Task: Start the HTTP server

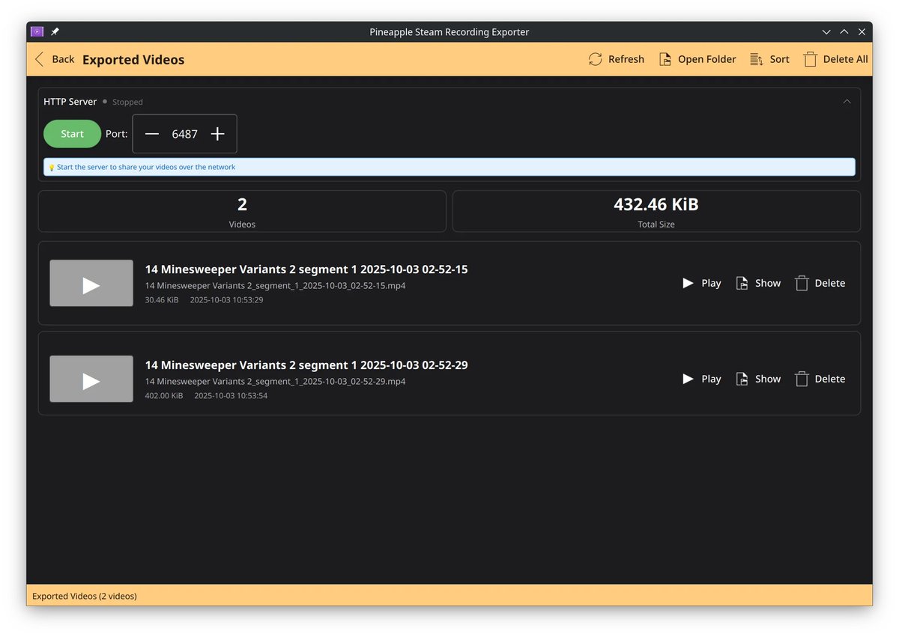Action: [73, 134]
